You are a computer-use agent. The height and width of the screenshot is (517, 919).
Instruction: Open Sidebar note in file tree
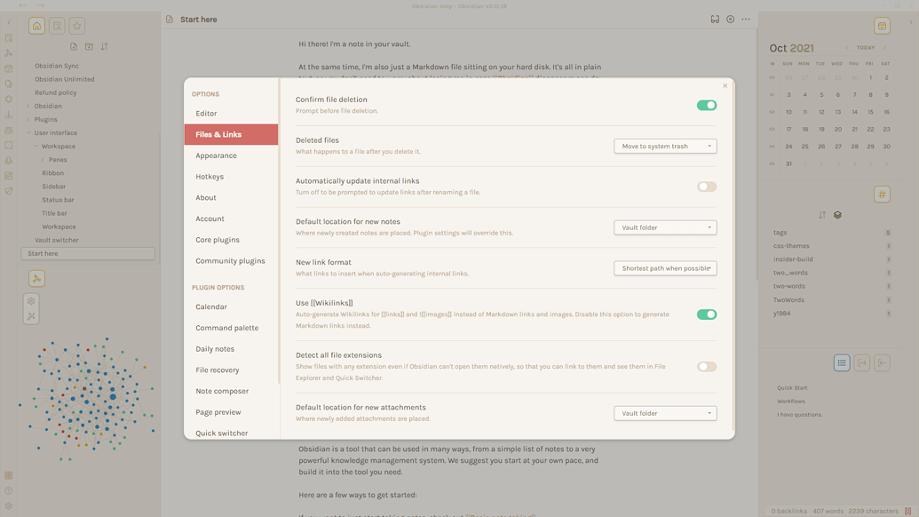(x=53, y=187)
